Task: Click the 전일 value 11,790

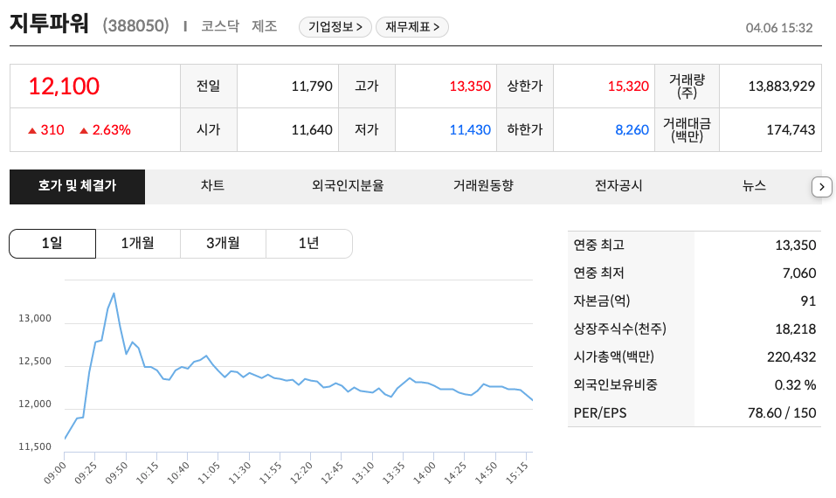Action: tap(312, 86)
